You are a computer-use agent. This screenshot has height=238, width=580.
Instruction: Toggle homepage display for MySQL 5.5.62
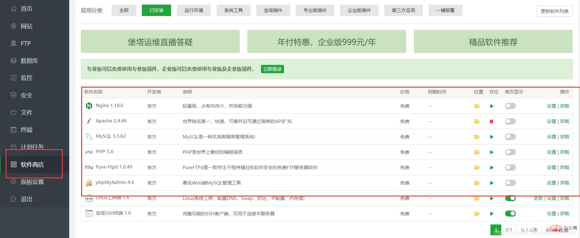coord(510,137)
